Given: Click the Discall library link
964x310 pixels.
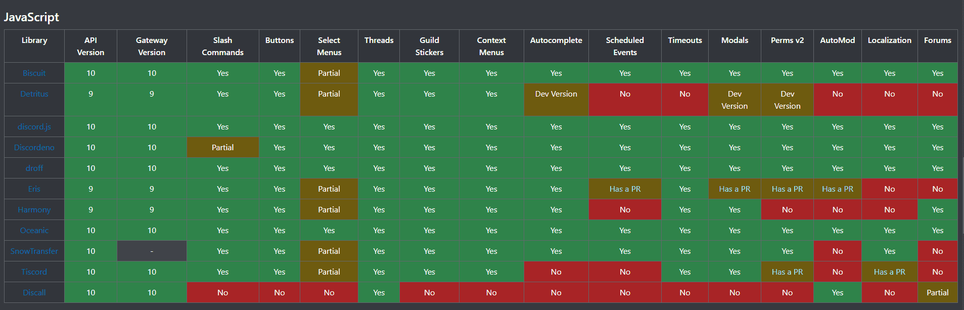Looking at the screenshot, I should click(34, 293).
